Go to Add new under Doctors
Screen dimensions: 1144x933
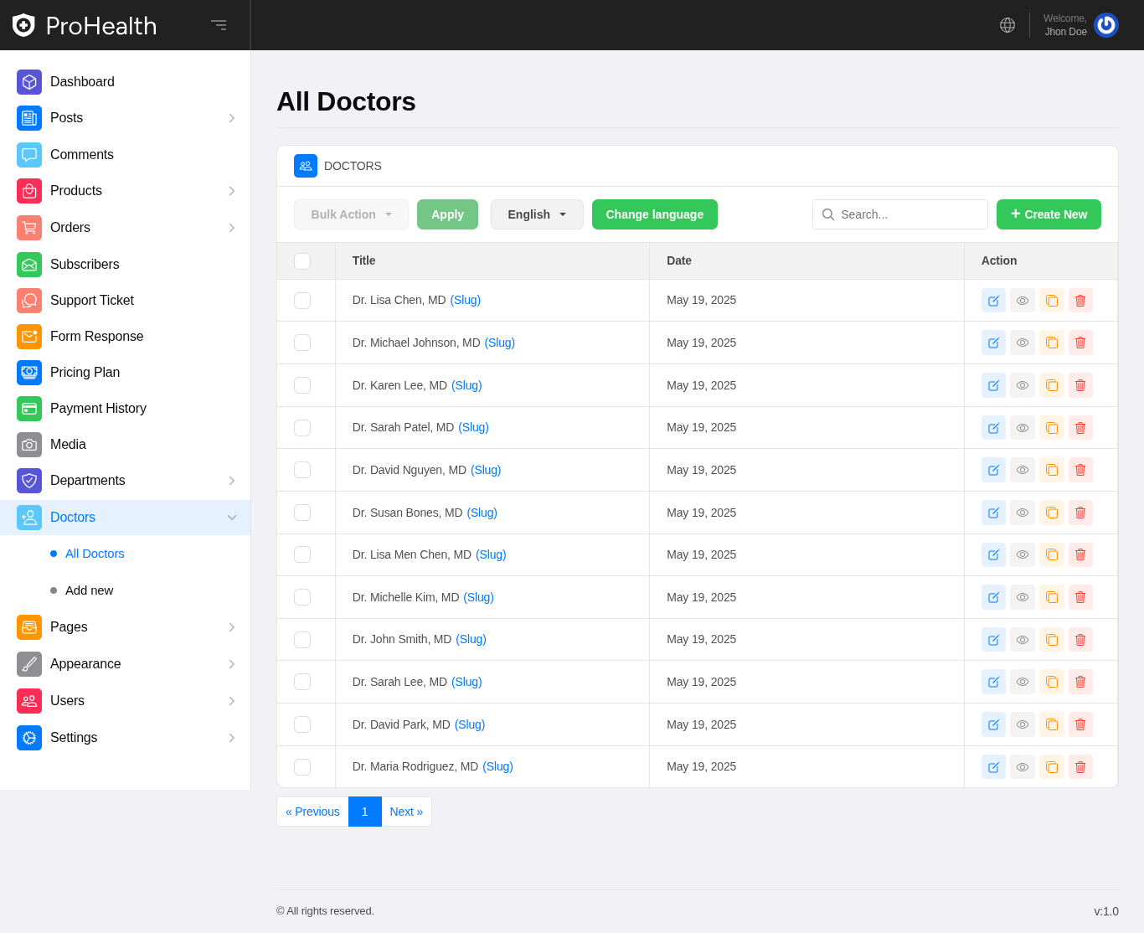tap(89, 590)
